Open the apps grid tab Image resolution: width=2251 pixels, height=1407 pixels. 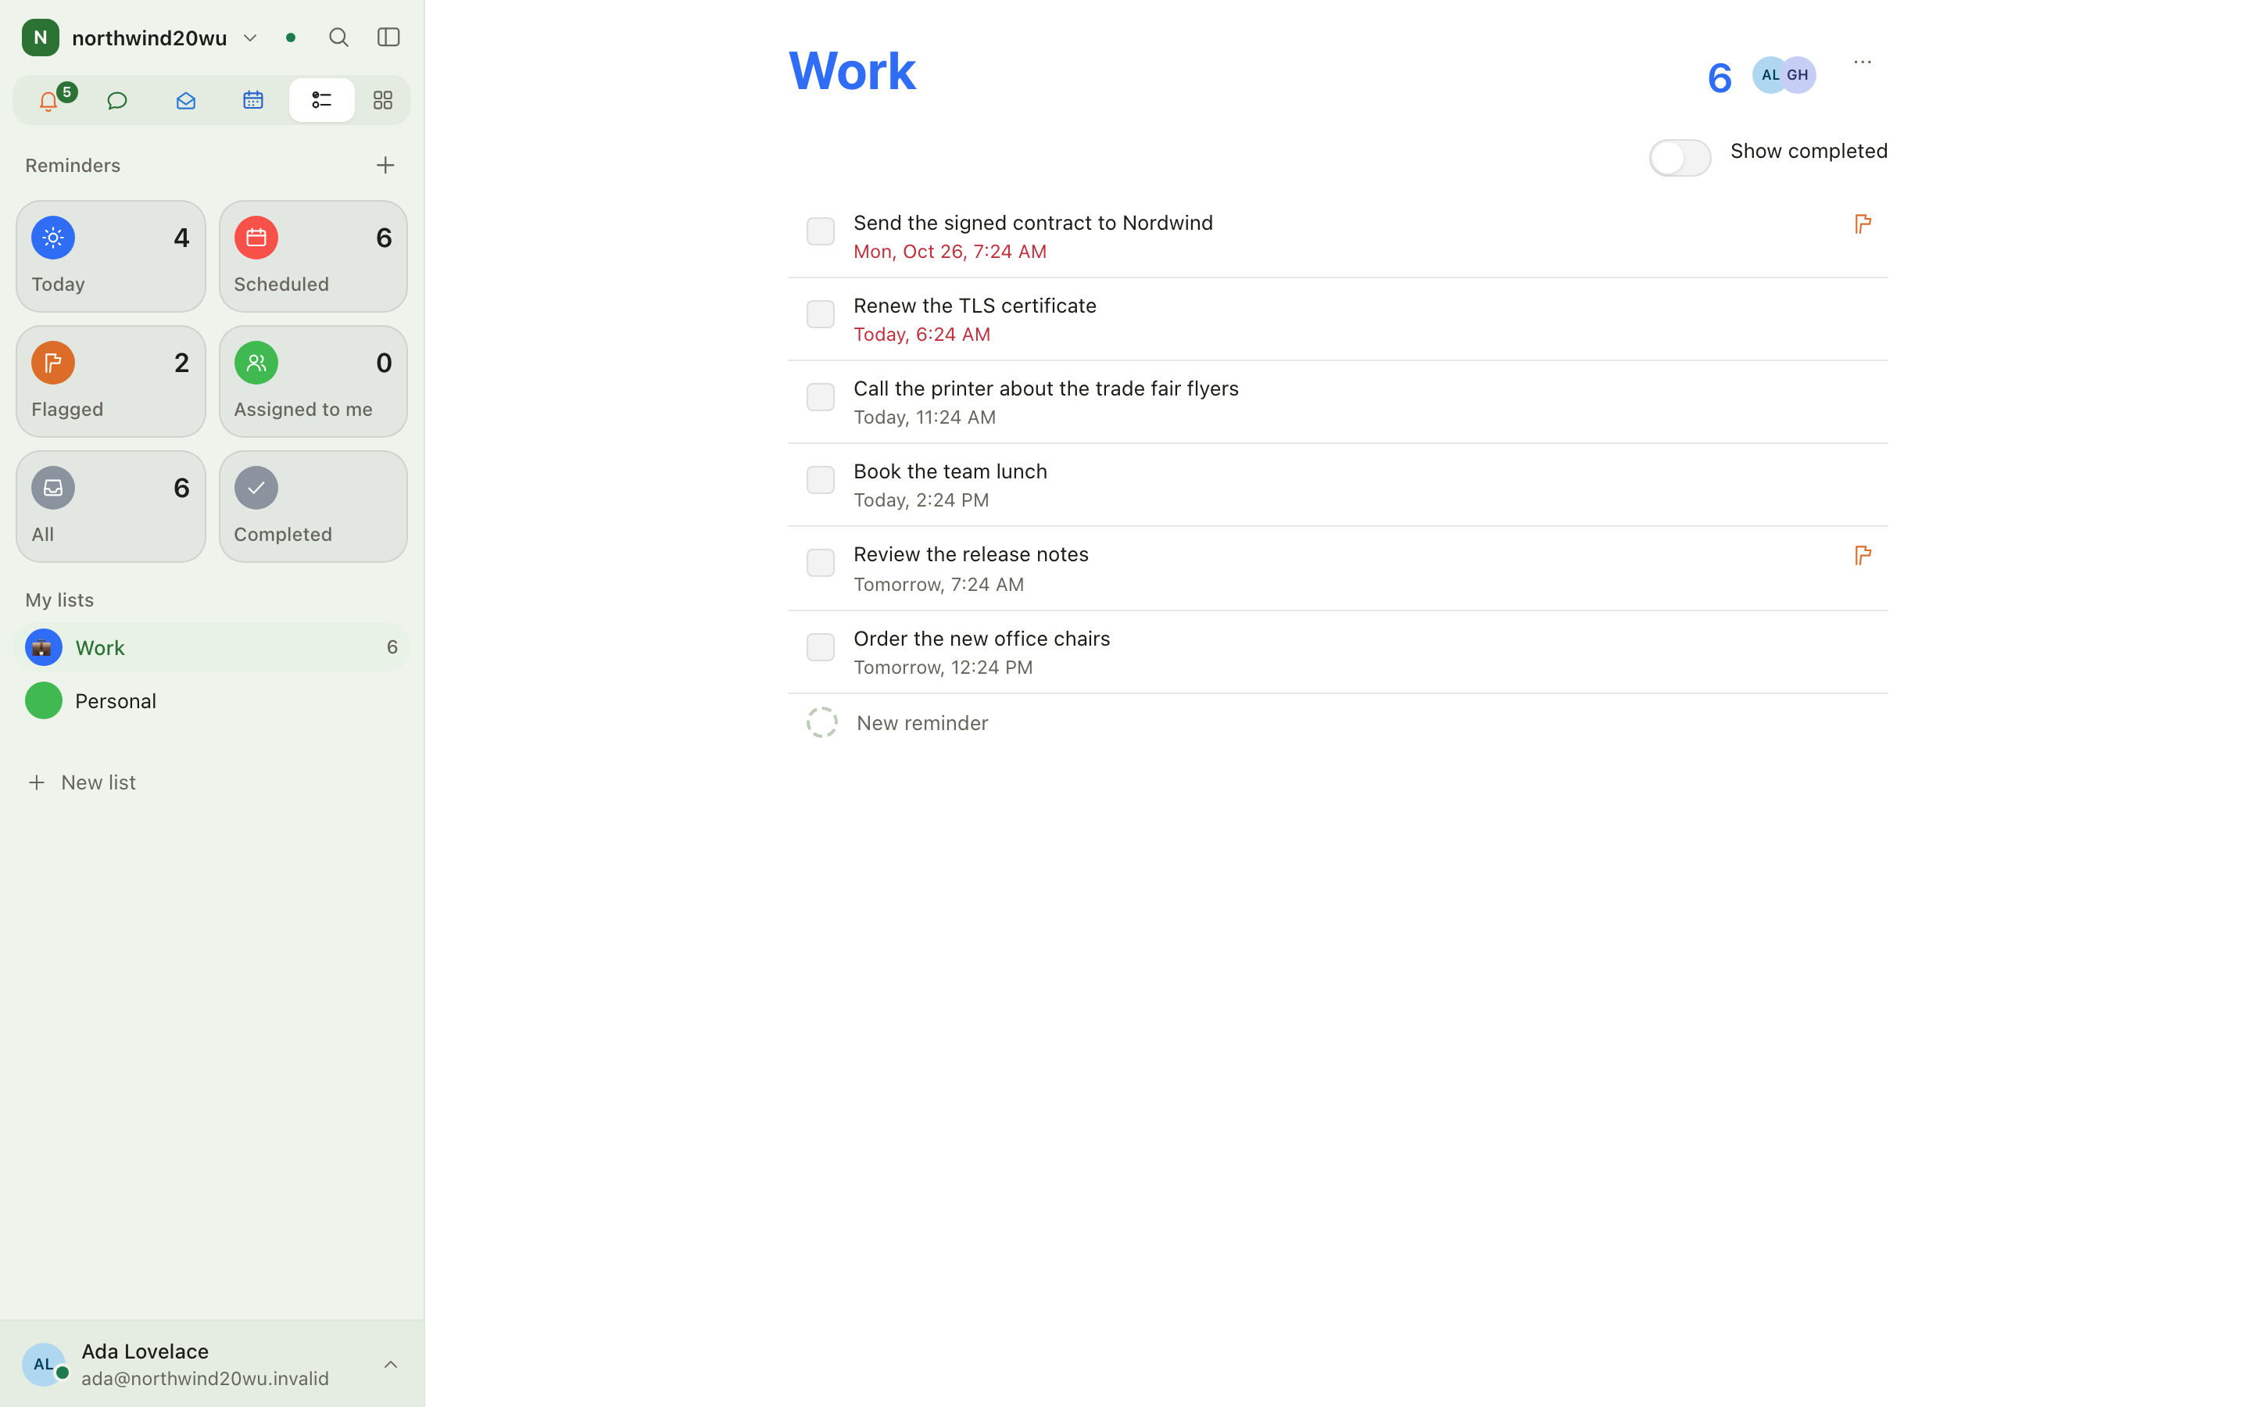coord(382,99)
